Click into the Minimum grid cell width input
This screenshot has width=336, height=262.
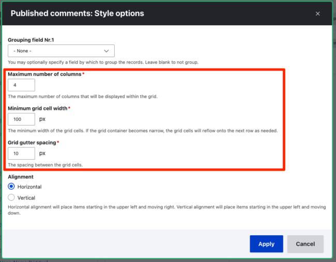[21, 119]
